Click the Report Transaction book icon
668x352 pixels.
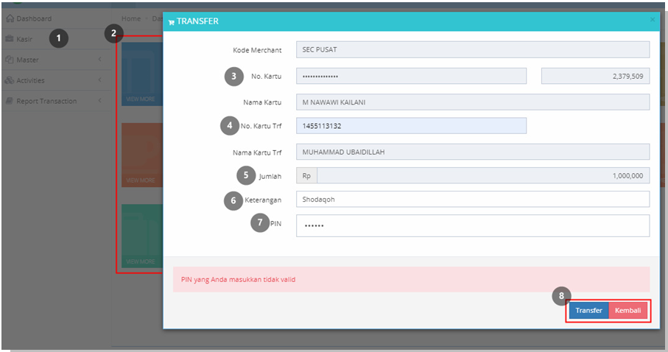(10, 101)
